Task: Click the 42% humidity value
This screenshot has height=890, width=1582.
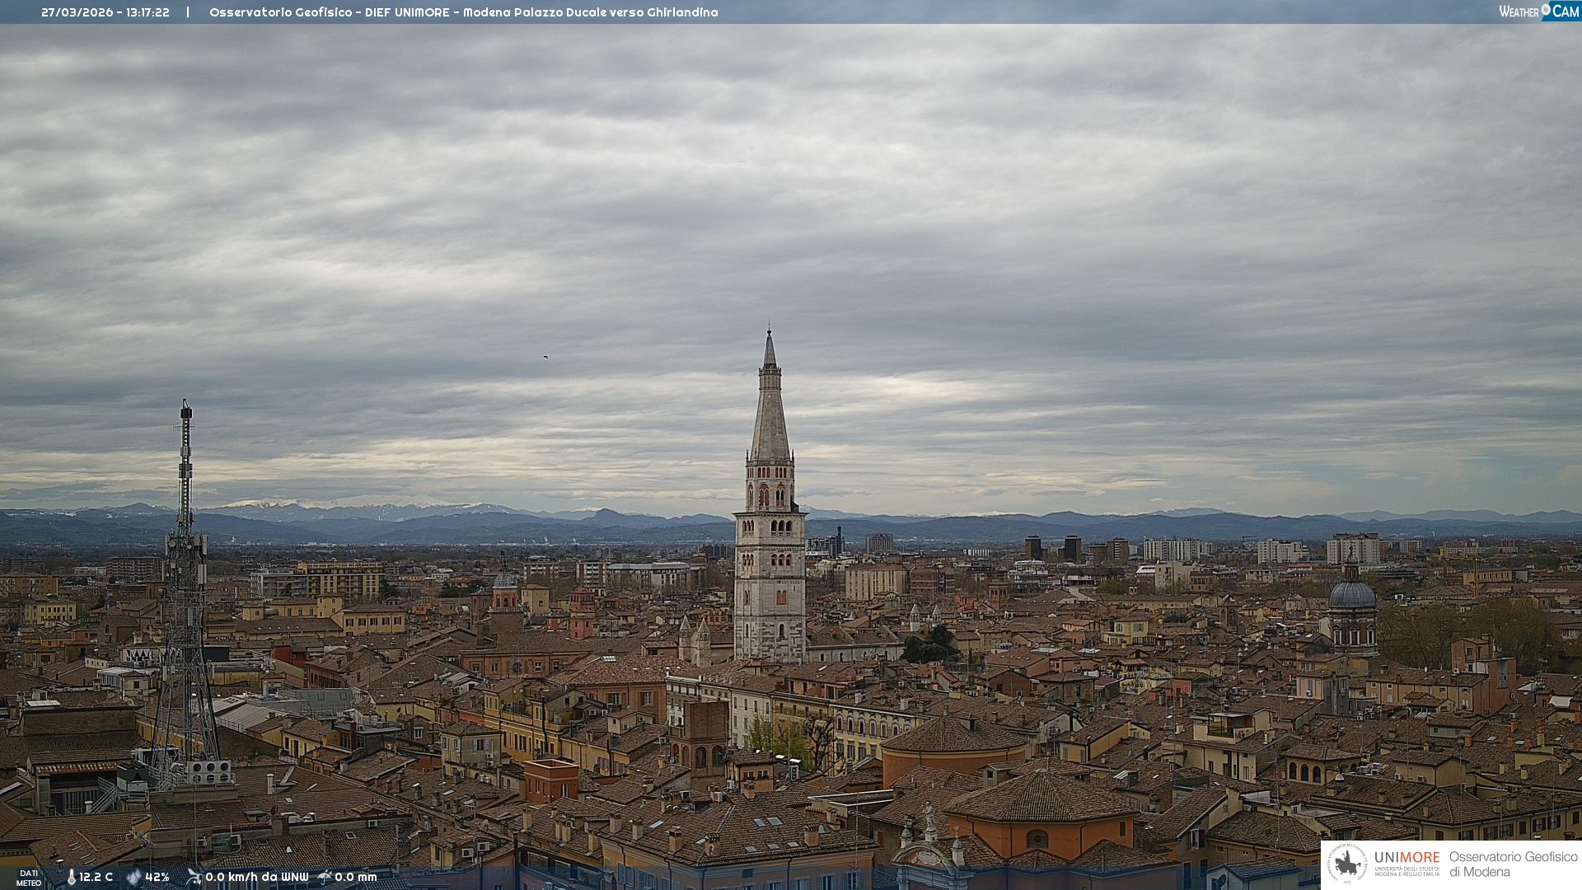Action: tap(157, 877)
